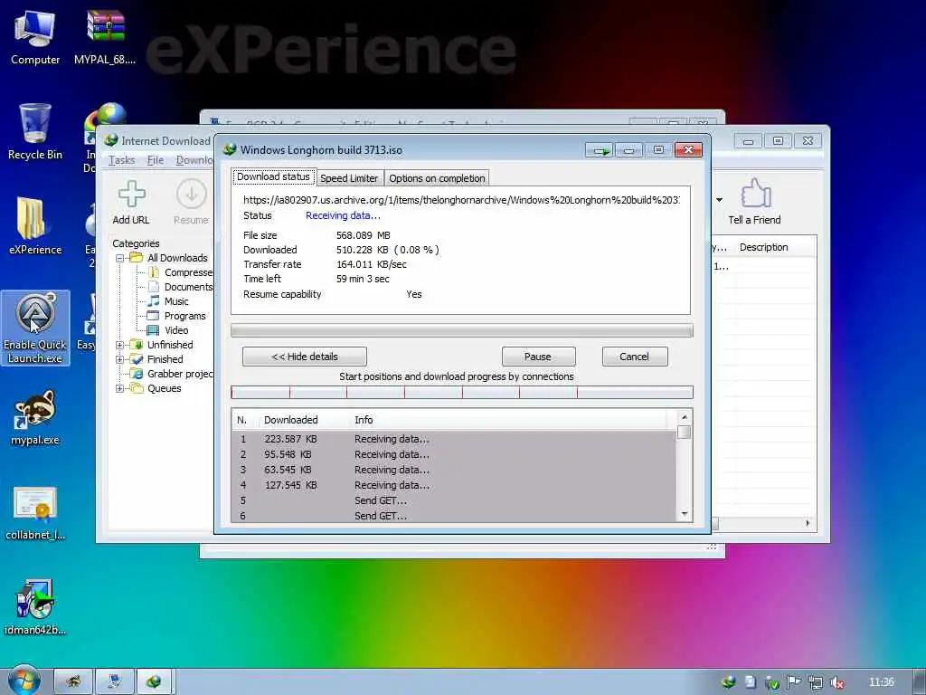Click the Downloaded column header
The width and height of the screenshot is (926, 695).
coord(290,420)
